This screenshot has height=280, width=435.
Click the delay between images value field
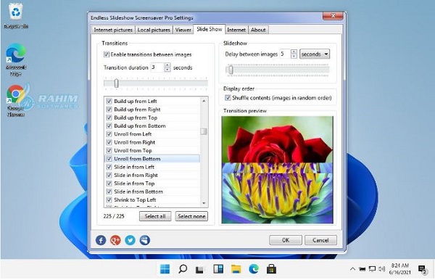(x=285, y=54)
